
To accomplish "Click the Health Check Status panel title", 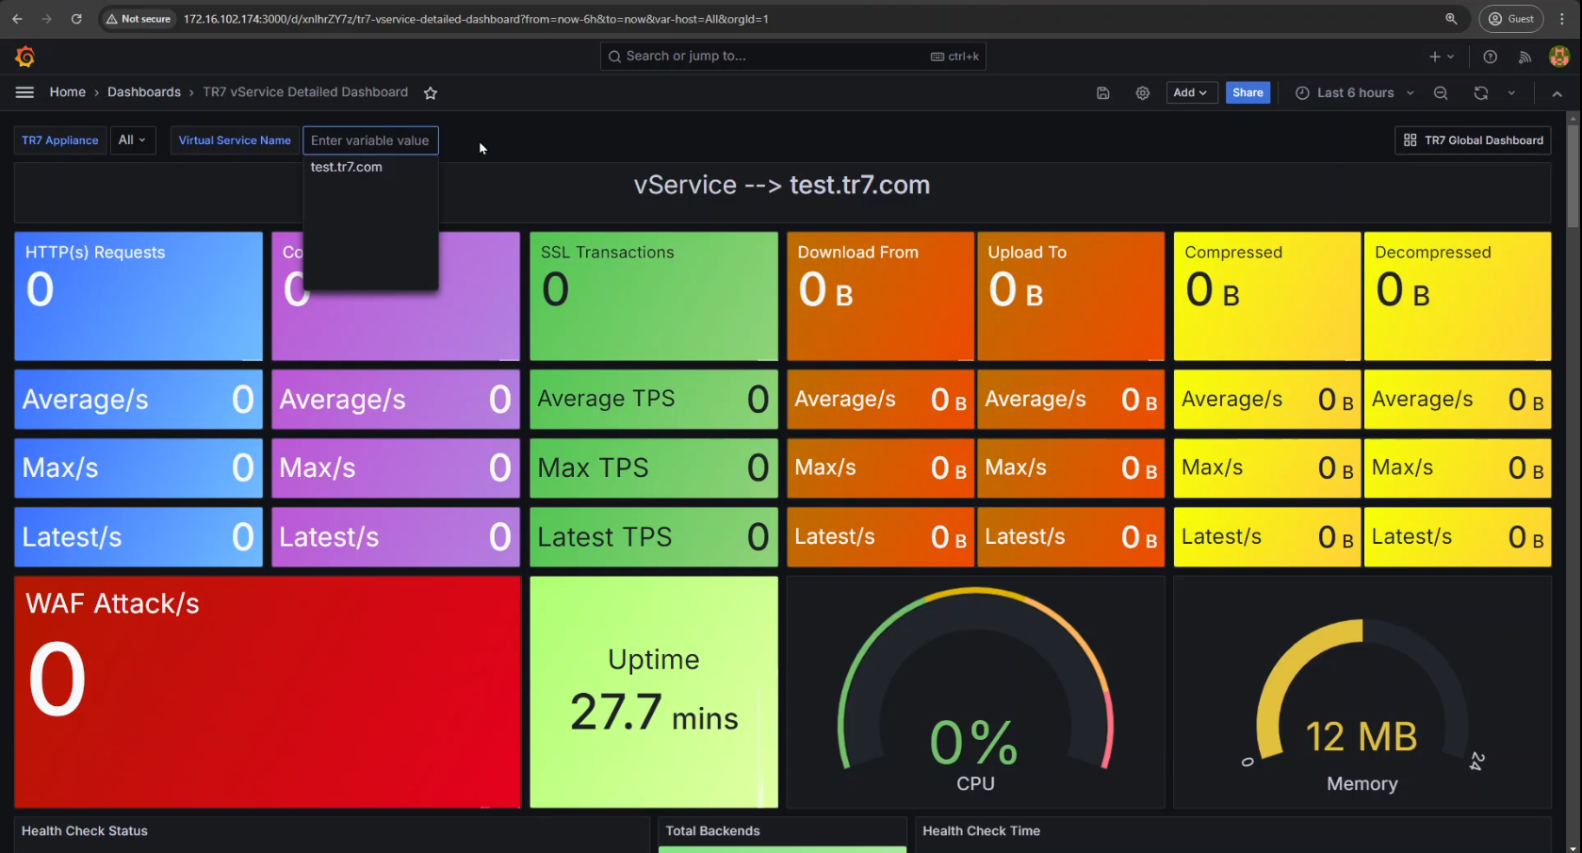I will coord(85,831).
